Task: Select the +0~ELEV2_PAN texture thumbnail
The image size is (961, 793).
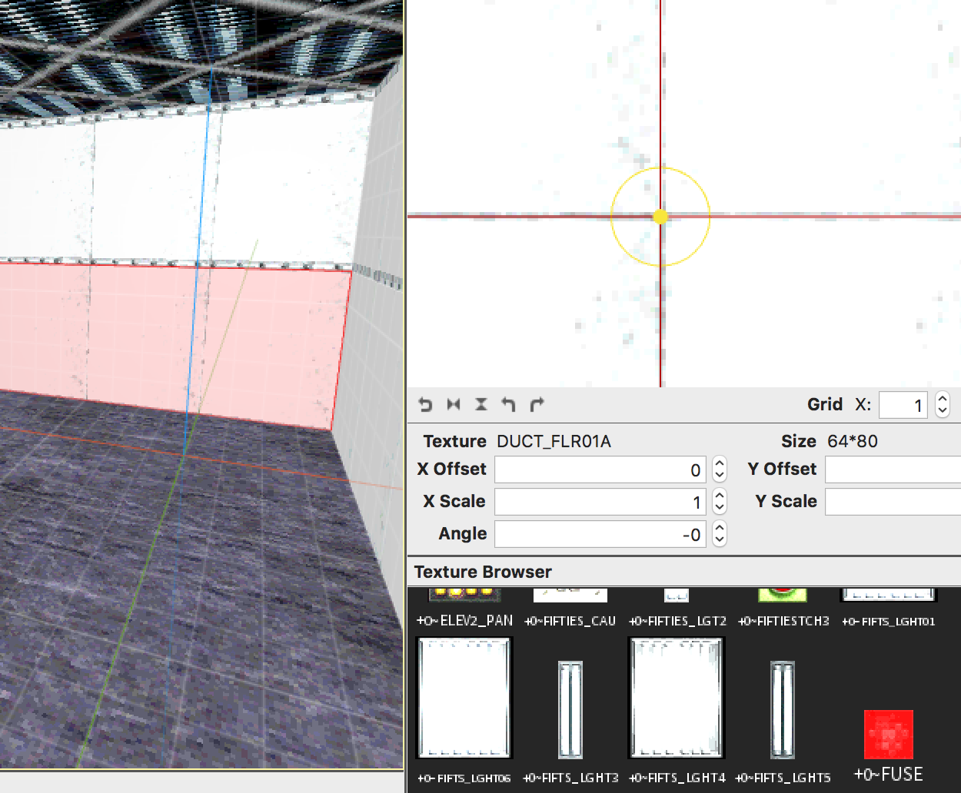Action: (464, 595)
